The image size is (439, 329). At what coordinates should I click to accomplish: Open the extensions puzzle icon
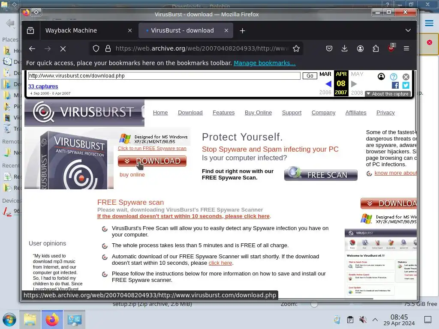click(376, 49)
